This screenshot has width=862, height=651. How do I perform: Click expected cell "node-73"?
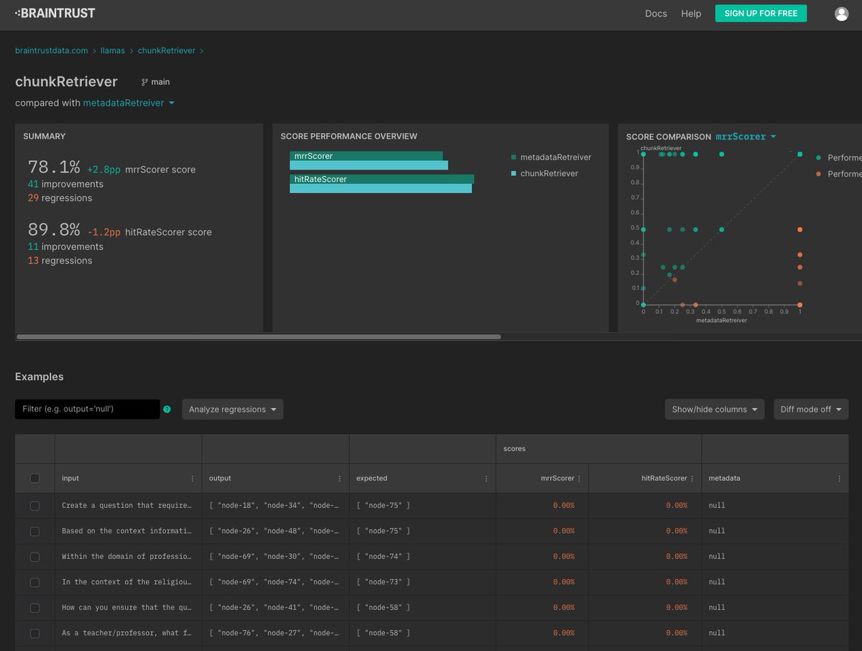[422, 583]
